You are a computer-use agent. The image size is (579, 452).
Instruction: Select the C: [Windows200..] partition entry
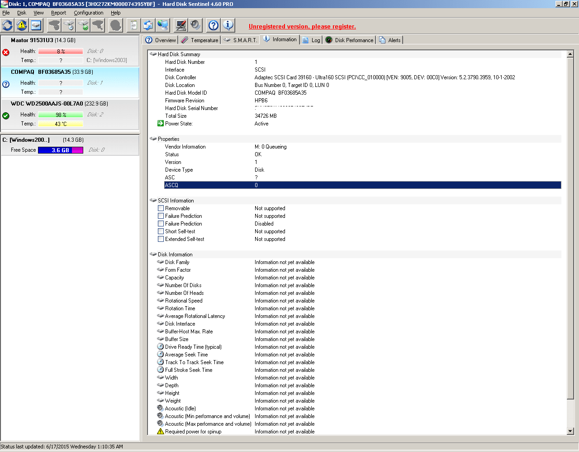70,145
